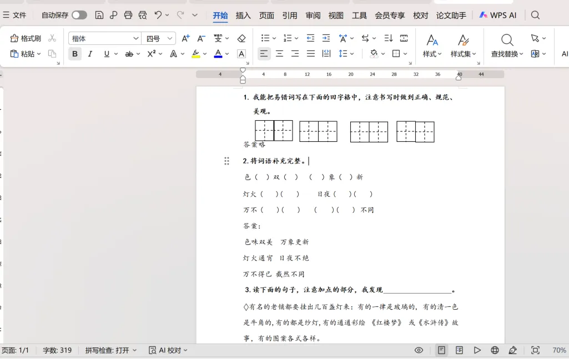Screen dimensions: 569x359
Task: Pick the blue font color swatch
Action: 218,54
